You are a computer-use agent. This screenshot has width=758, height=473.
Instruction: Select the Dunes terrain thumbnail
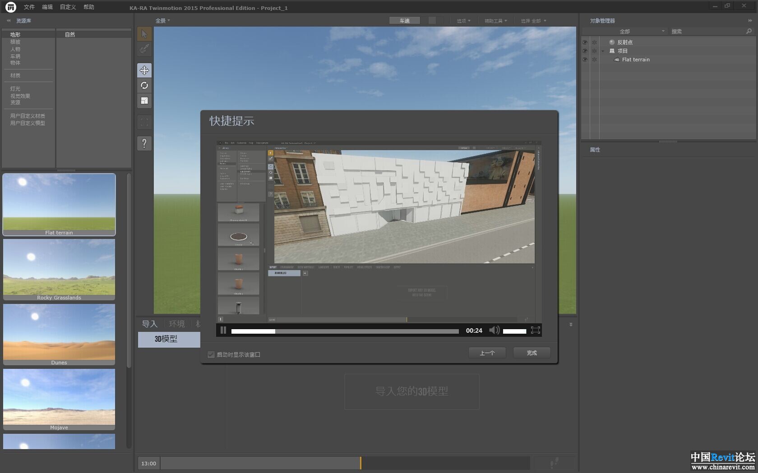tap(59, 335)
